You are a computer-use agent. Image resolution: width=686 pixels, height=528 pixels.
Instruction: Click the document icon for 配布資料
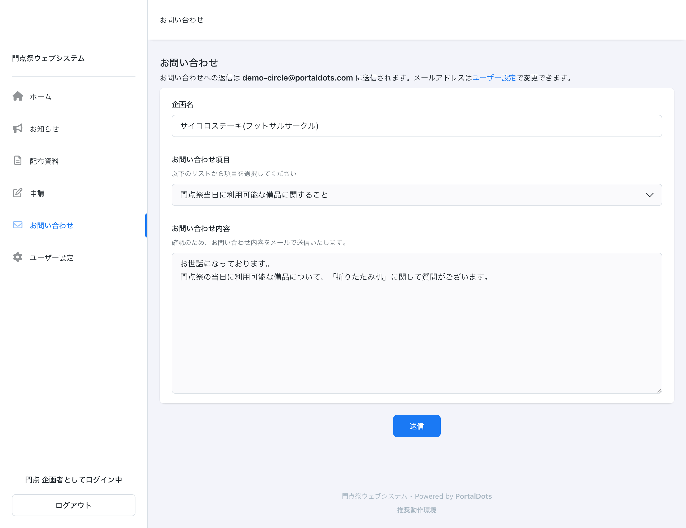[18, 161]
